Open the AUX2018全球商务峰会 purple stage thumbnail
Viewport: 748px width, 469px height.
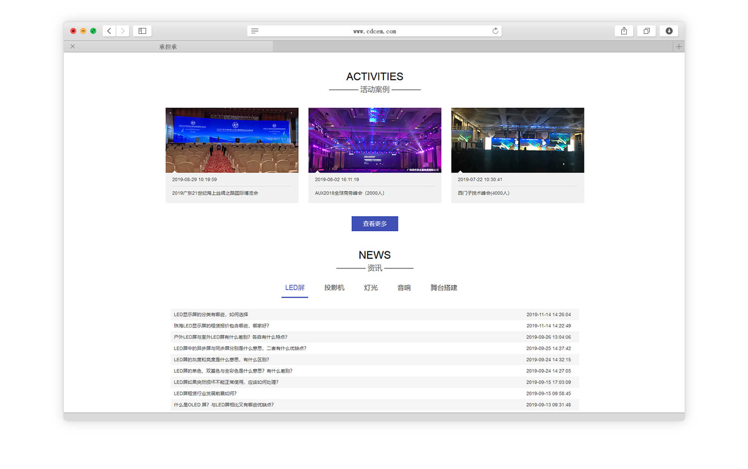pos(374,140)
